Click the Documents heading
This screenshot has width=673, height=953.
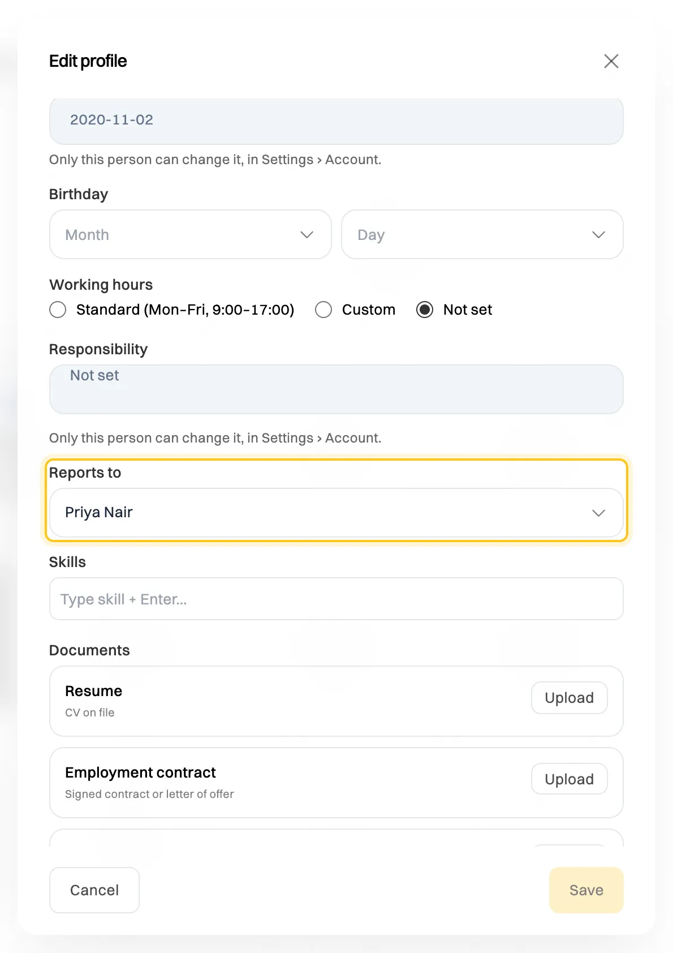tap(89, 650)
